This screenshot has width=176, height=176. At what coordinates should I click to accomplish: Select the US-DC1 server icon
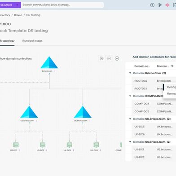16,145
